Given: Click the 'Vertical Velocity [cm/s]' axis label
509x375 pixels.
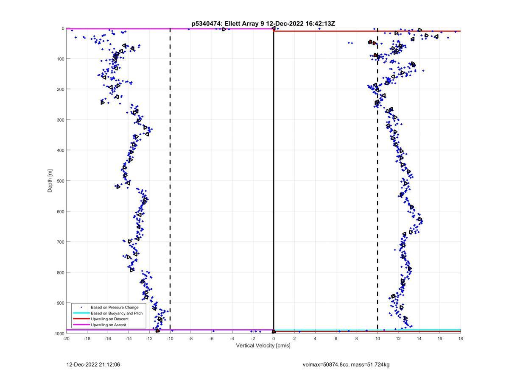Looking at the screenshot, I should [263, 345].
